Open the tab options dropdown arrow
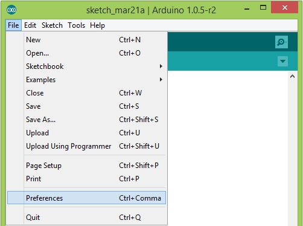 pyautogui.click(x=282, y=61)
